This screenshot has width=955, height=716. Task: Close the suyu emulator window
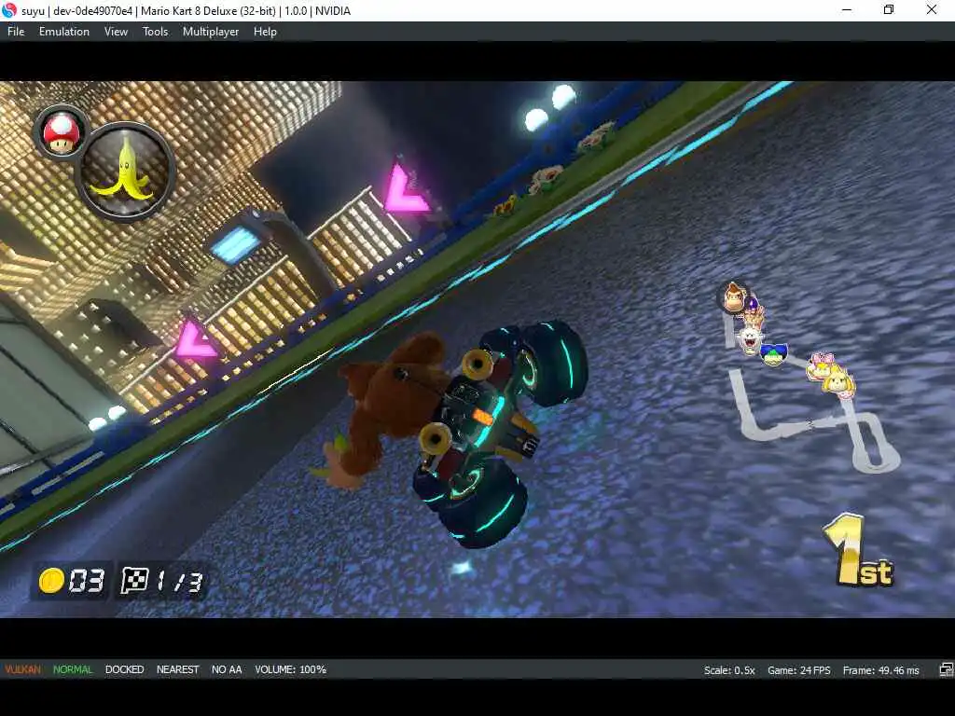[x=932, y=9]
